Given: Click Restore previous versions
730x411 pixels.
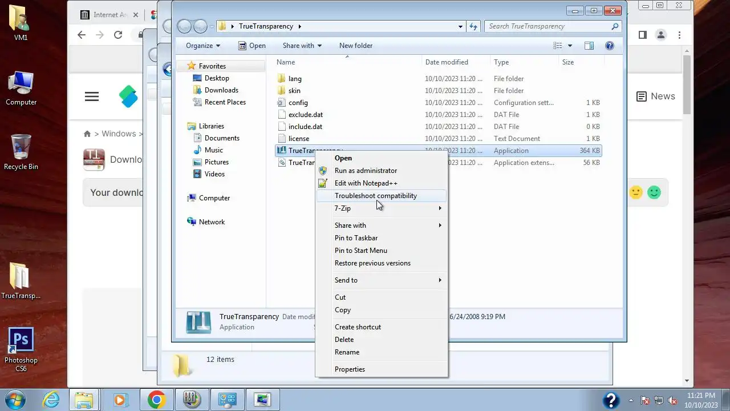Looking at the screenshot, I should point(382,263).
